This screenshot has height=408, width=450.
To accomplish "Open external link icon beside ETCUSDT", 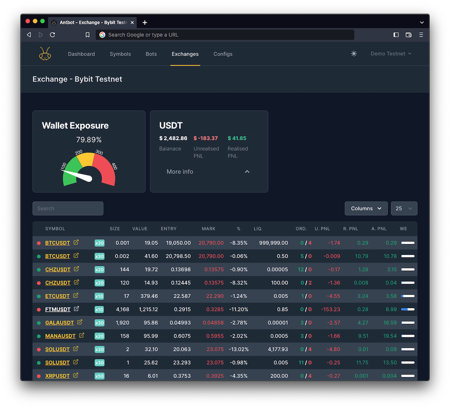I will (76, 295).
